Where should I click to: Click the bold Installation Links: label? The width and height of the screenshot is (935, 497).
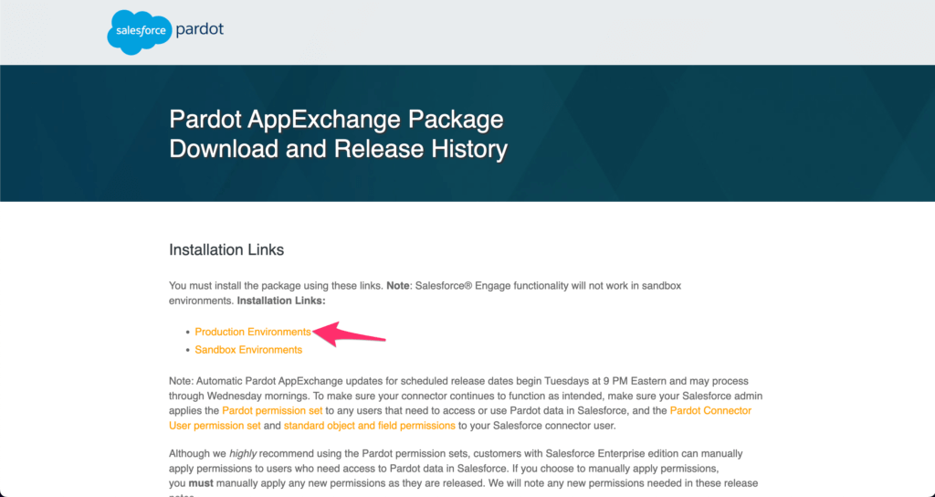click(x=281, y=300)
